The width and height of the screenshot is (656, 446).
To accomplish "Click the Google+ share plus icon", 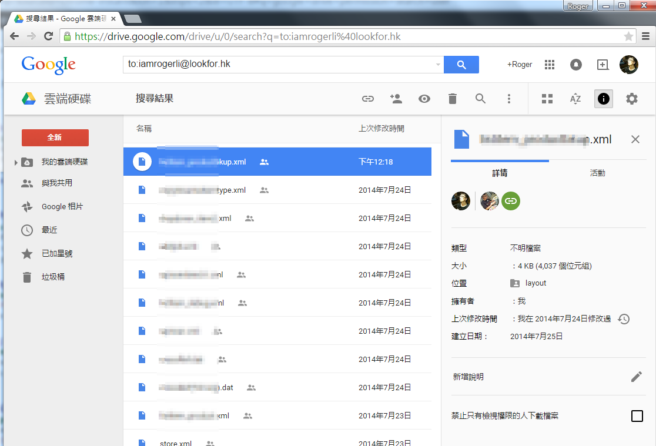I will click(603, 65).
